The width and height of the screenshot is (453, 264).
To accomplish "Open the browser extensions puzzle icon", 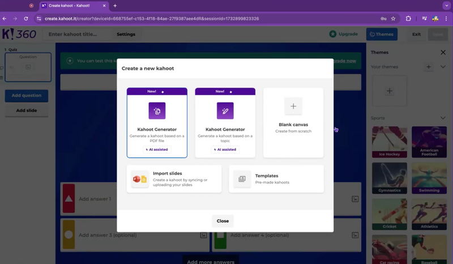I will (408, 18).
